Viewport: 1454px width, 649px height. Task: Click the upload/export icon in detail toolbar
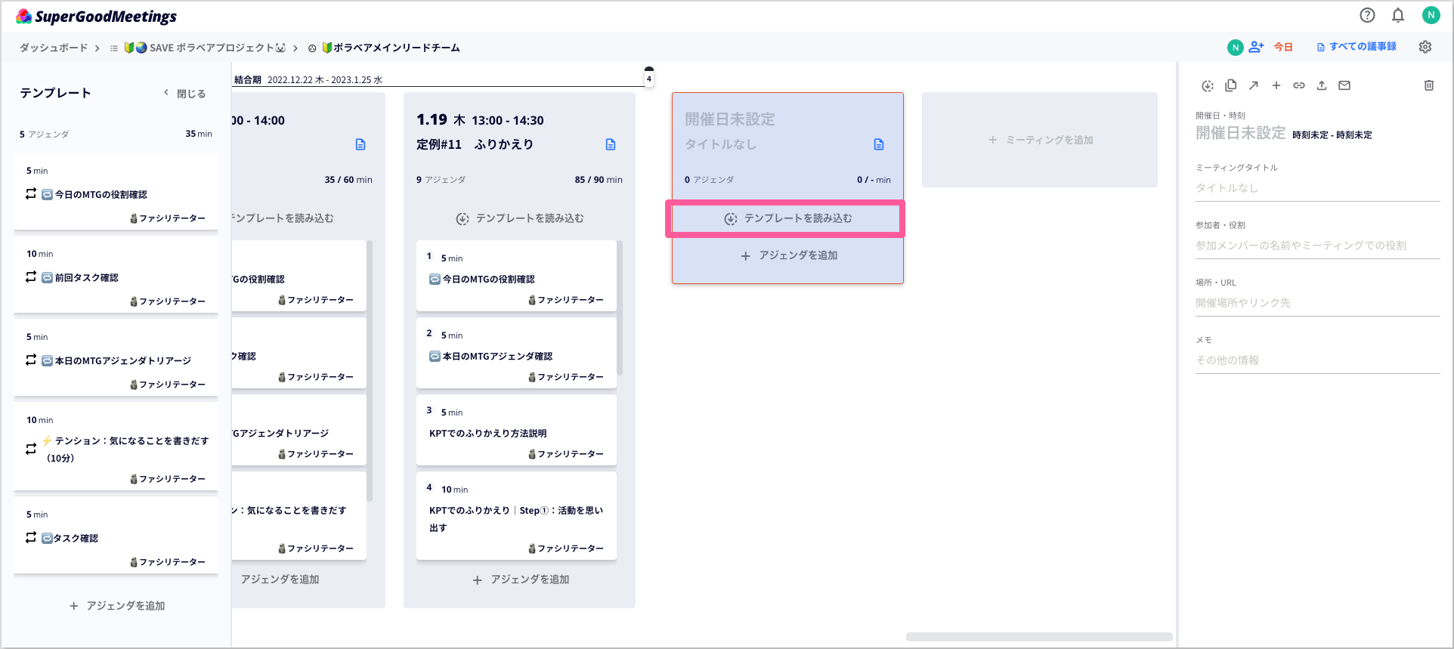[1322, 85]
